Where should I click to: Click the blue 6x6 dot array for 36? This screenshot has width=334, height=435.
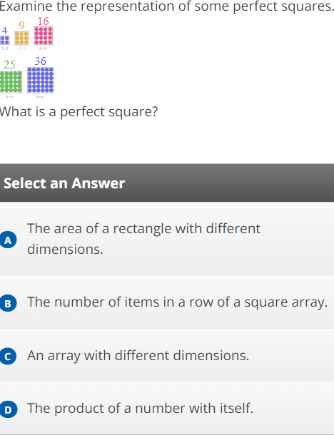[x=40, y=80]
